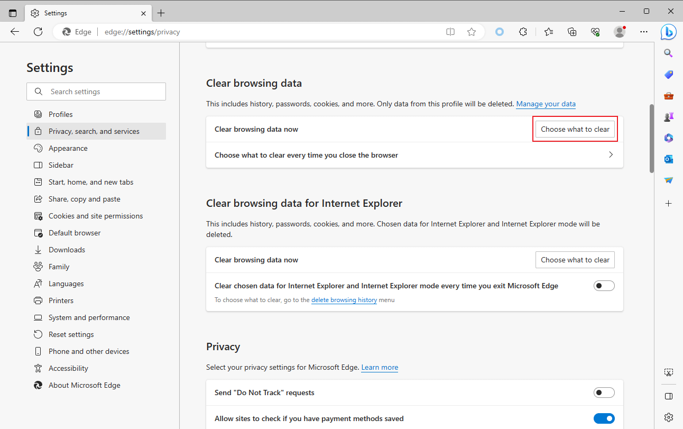Click Choose what to clear for Internet Explorer
The height and width of the screenshot is (429, 683).
tap(575, 260)
